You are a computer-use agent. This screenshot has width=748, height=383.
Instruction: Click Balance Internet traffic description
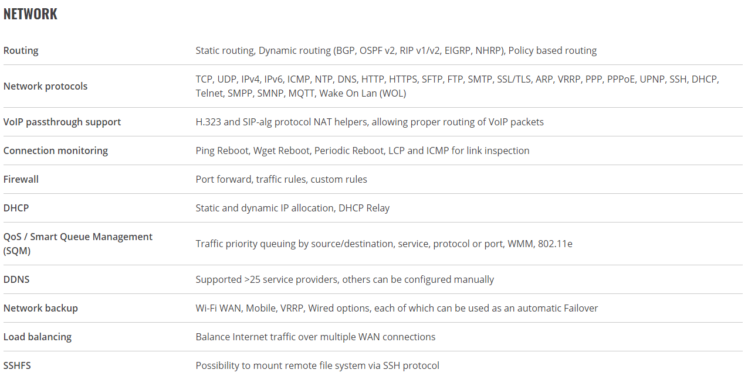316,337
